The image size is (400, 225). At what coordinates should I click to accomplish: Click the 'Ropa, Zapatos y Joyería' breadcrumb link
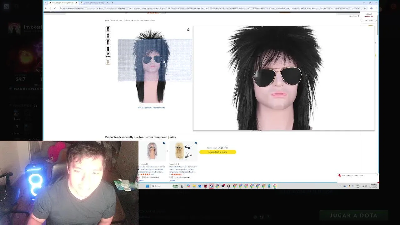click(x=114, y=20)
